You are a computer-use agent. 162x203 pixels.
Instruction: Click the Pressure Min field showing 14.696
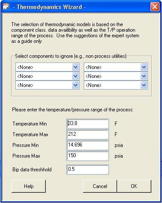pos(88,145)
